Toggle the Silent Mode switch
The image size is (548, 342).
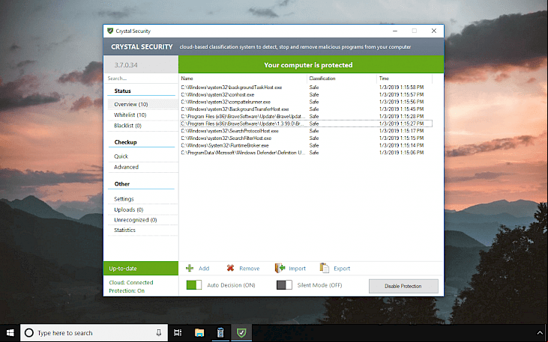click(x=284, y=285)
